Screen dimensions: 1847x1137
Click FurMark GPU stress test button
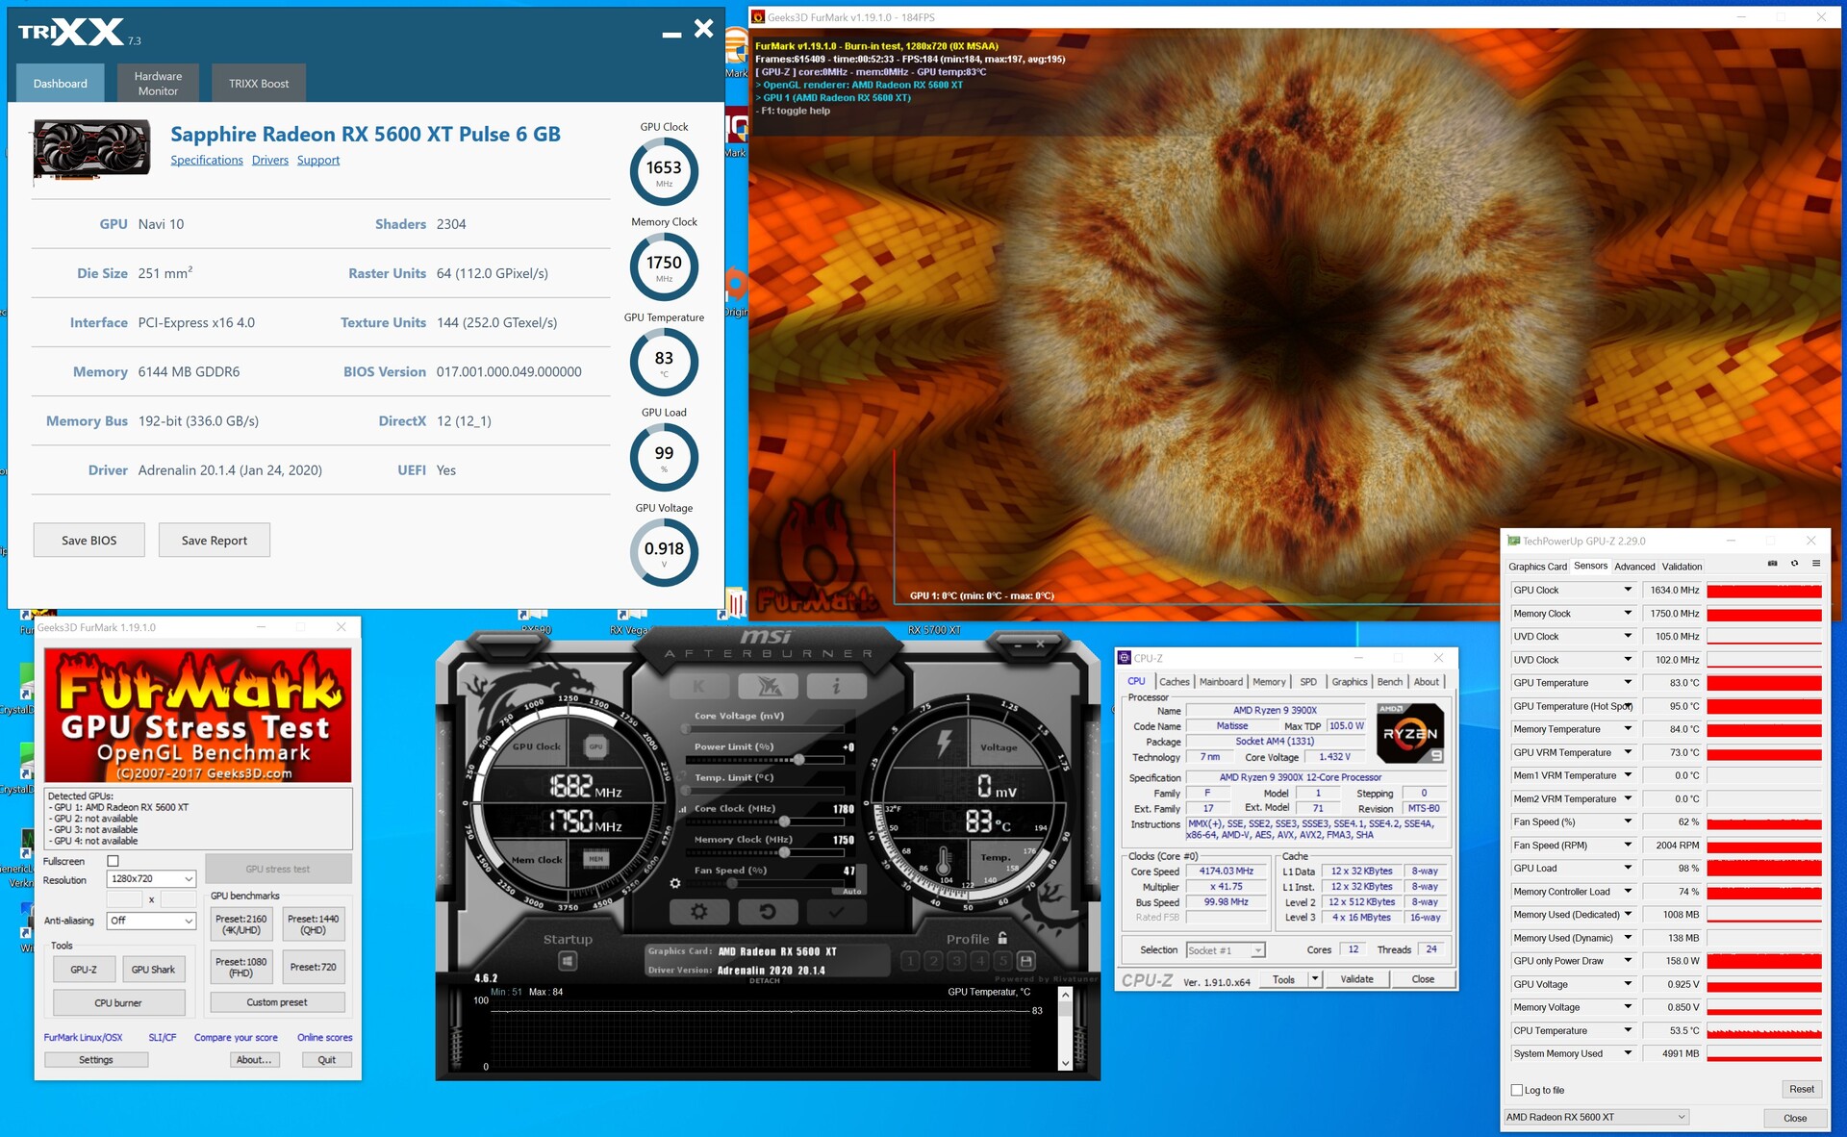[x=278, y=870]
